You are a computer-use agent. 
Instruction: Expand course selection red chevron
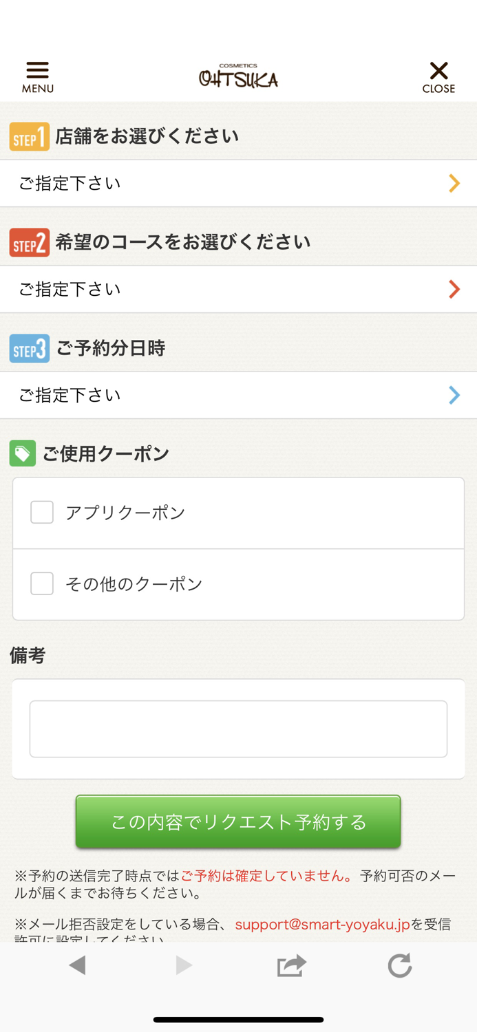click(x=454, y=289)
